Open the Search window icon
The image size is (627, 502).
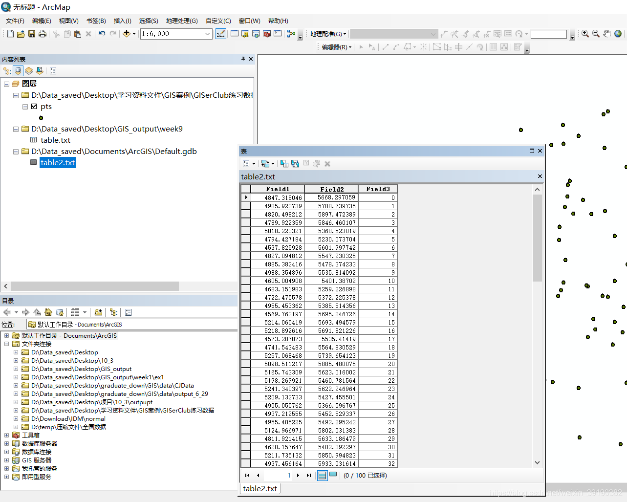256,34
